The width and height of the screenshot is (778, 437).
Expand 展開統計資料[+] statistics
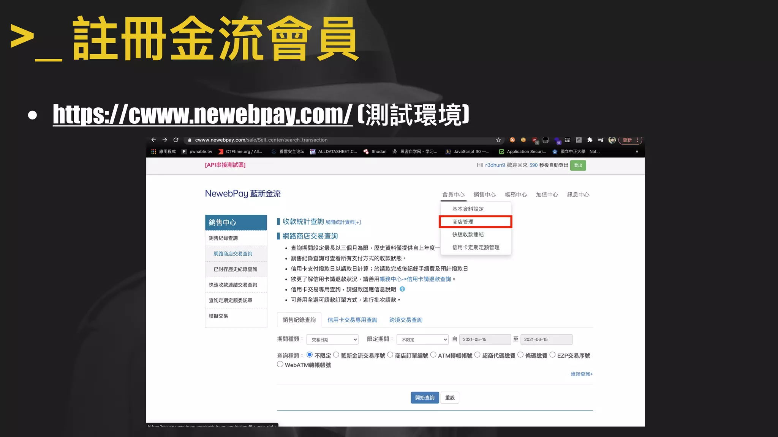343,222
